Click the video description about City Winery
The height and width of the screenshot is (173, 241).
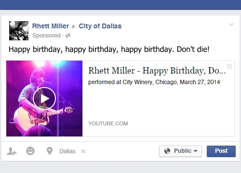point(154,82)
